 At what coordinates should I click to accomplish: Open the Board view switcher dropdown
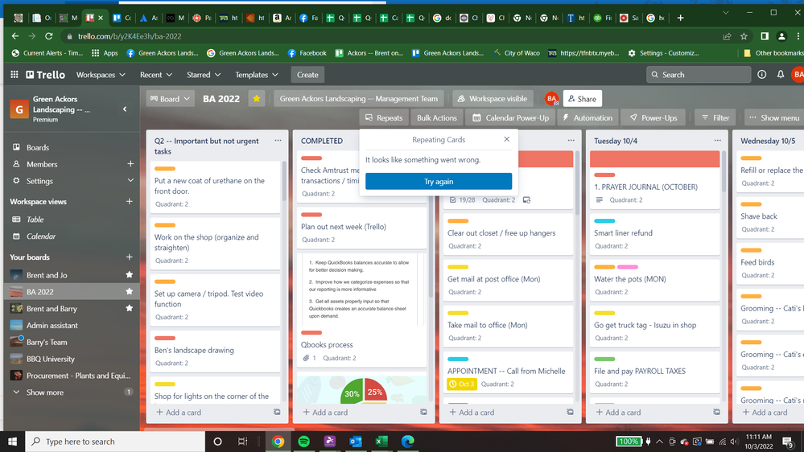(170, 98)
